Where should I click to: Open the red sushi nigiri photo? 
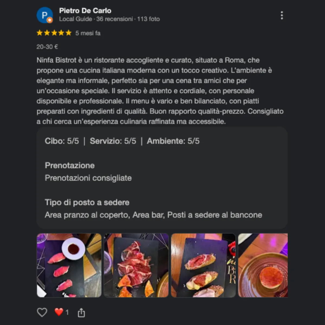[x=69, y=265]
